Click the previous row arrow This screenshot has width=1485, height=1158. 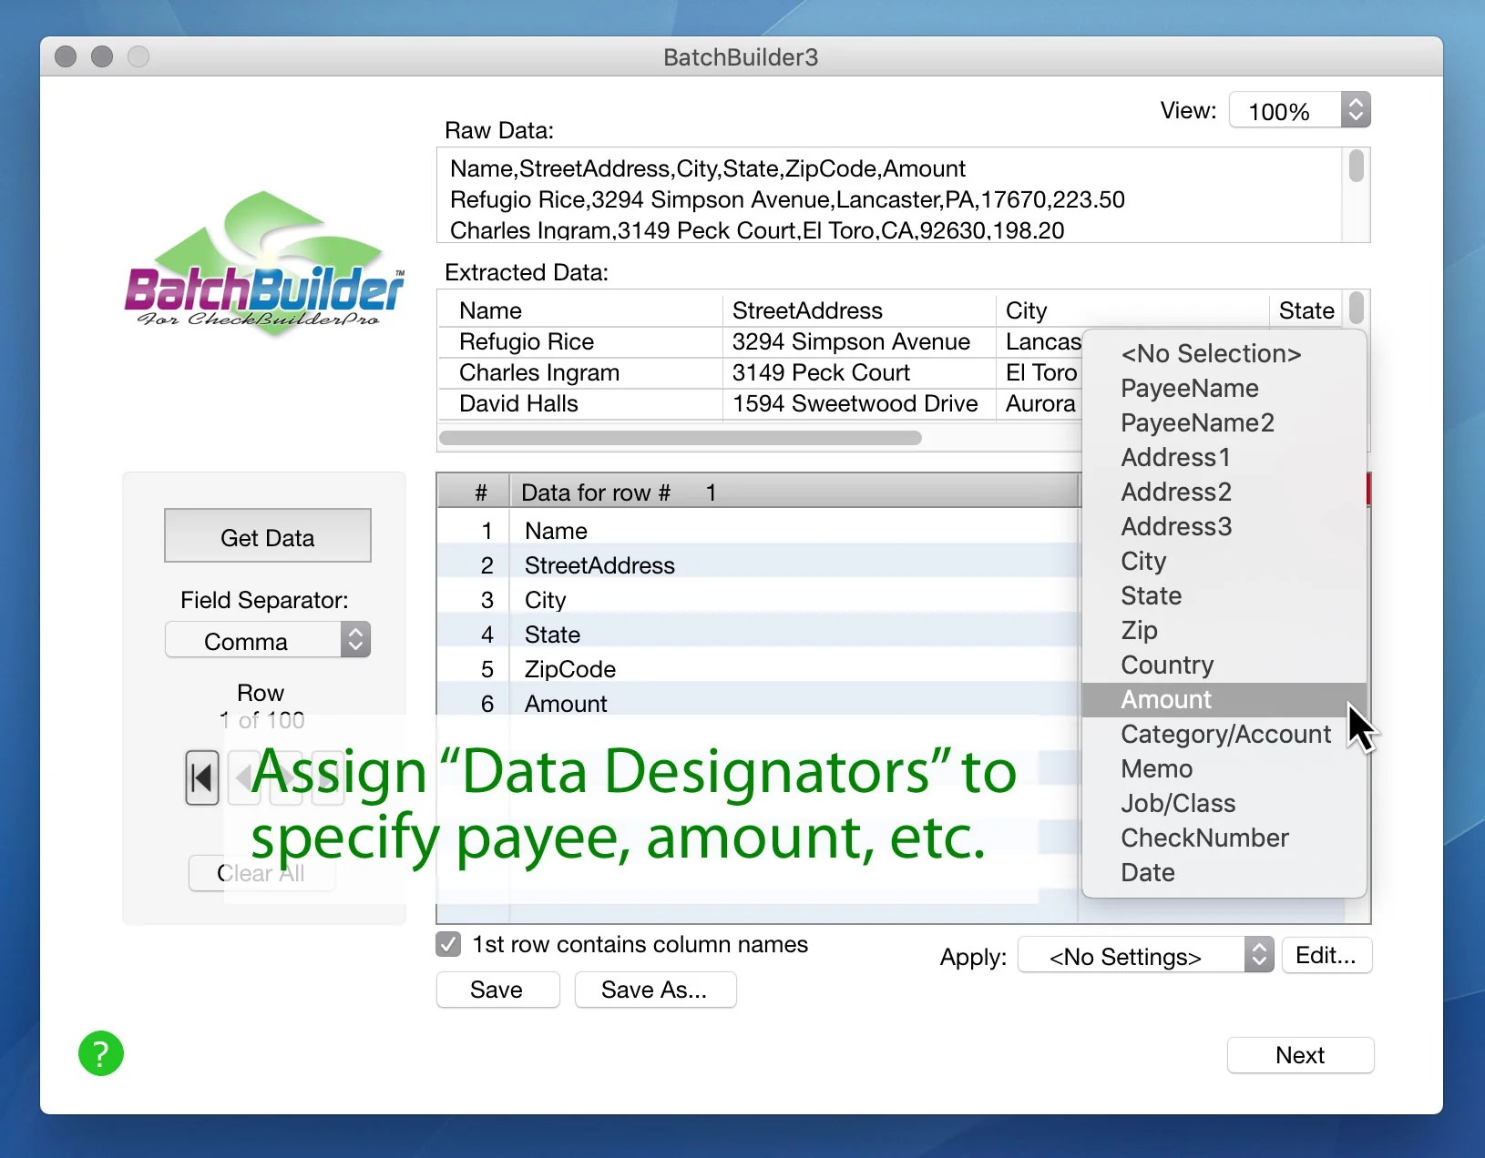pyautogui.click(x=244, y=778)
